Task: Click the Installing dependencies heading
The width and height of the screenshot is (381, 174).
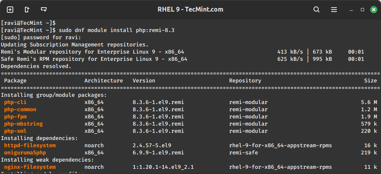Action: tap(39, 138)
